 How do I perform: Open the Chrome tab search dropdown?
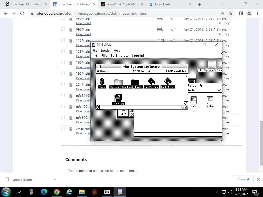[x=222, y=4]
